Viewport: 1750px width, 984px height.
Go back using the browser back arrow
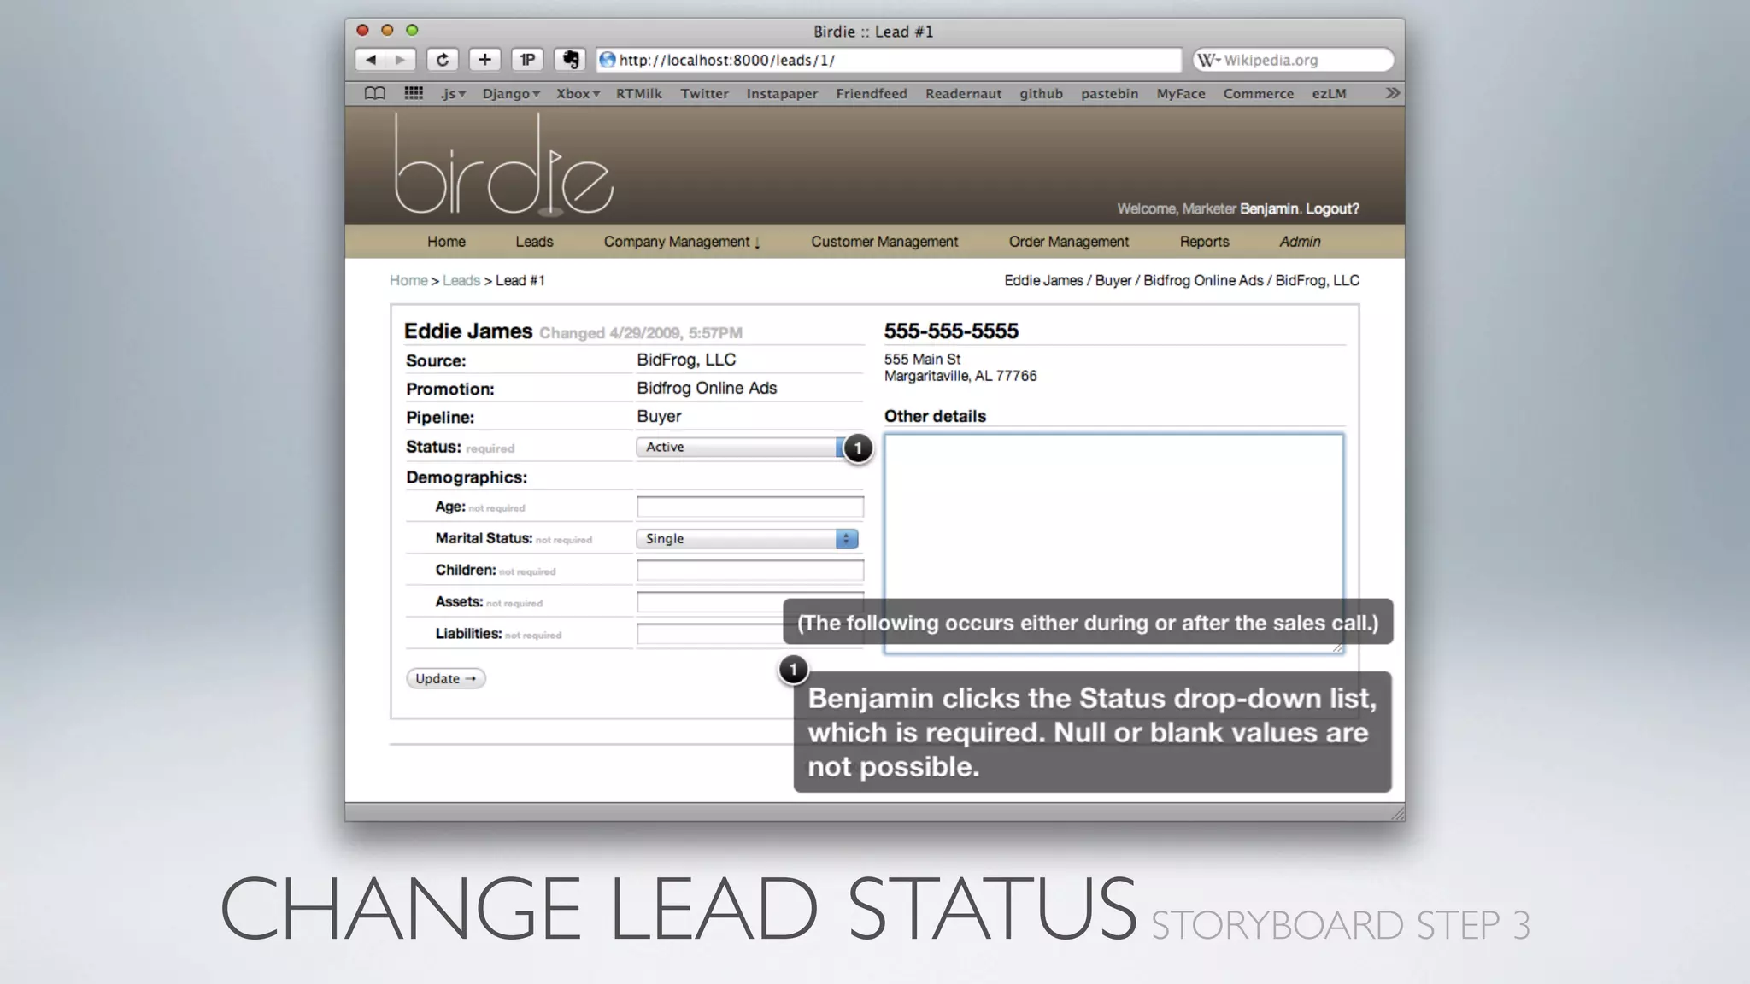click(x=370, y=60)
